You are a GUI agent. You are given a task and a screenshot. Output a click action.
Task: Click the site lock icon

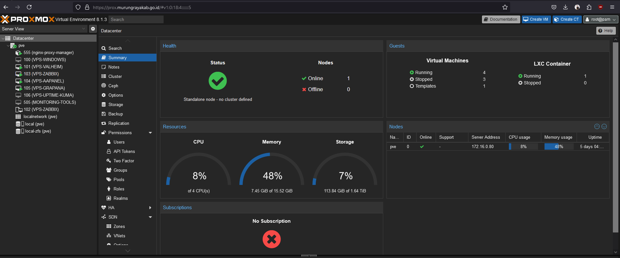[87, 7]
